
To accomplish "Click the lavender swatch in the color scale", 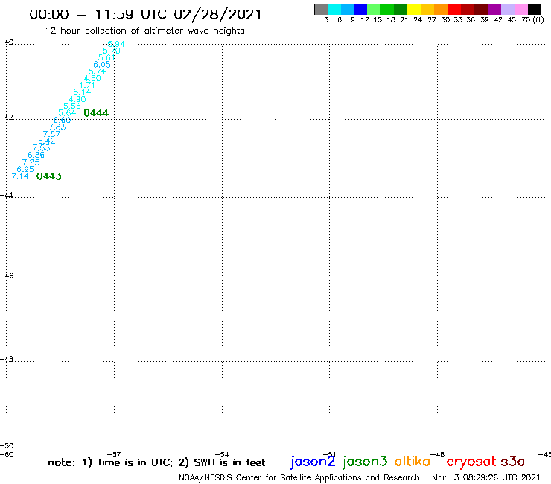I will 507,10.
